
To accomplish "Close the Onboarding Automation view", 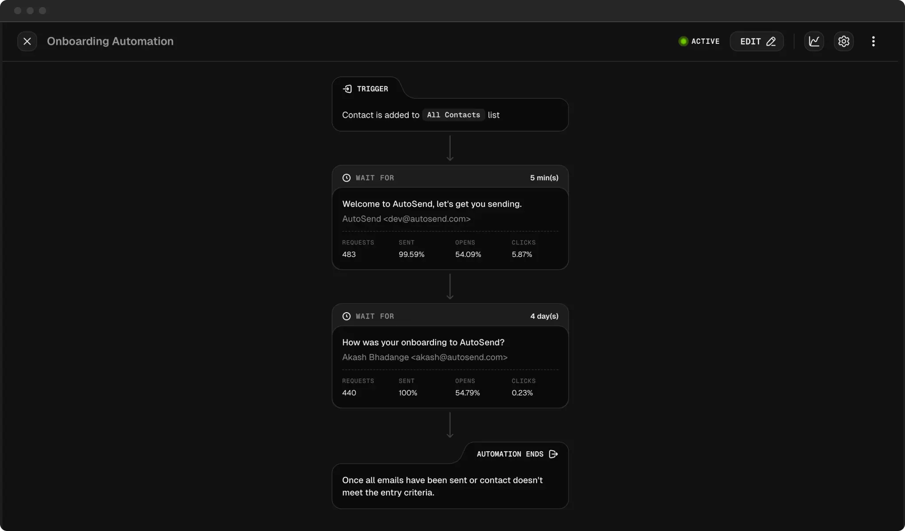I will (x=27, y=41).
